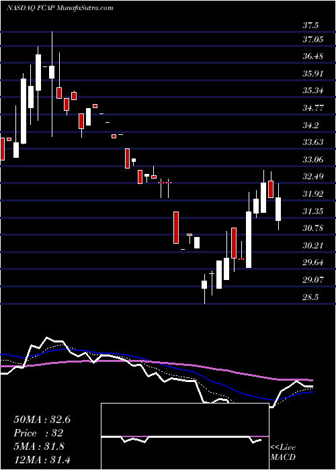Click the lowest candlestick near 28.5

coord(204,289)
